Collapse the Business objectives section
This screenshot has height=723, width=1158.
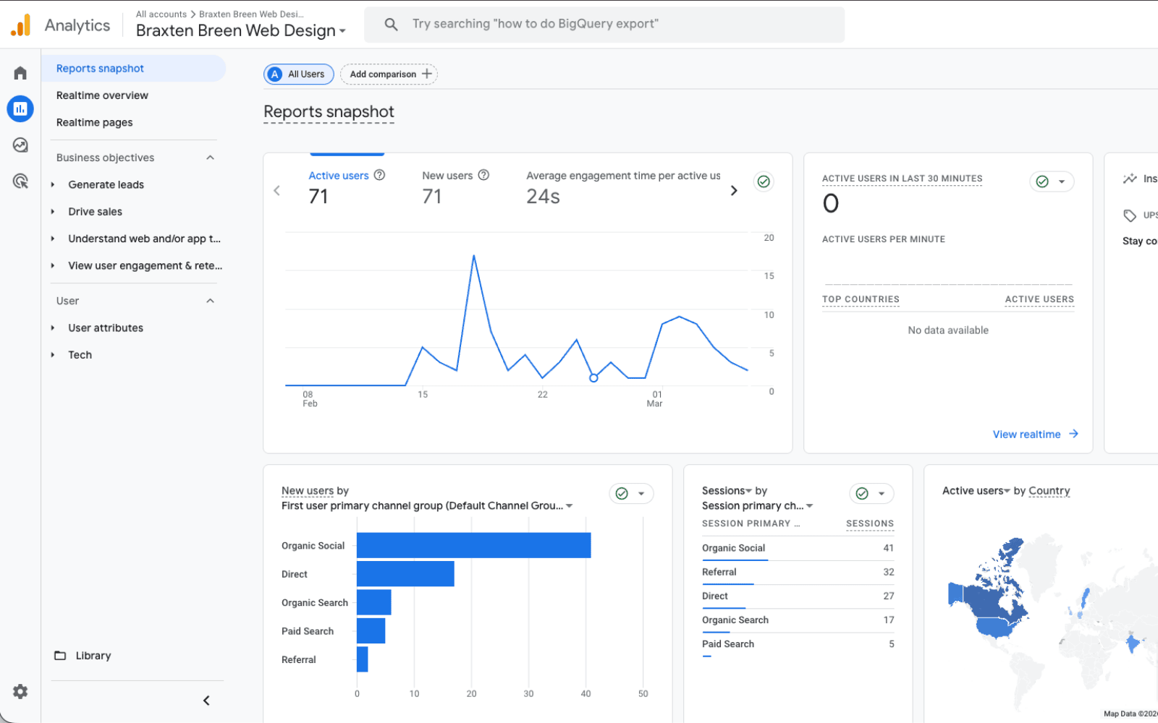210,157
